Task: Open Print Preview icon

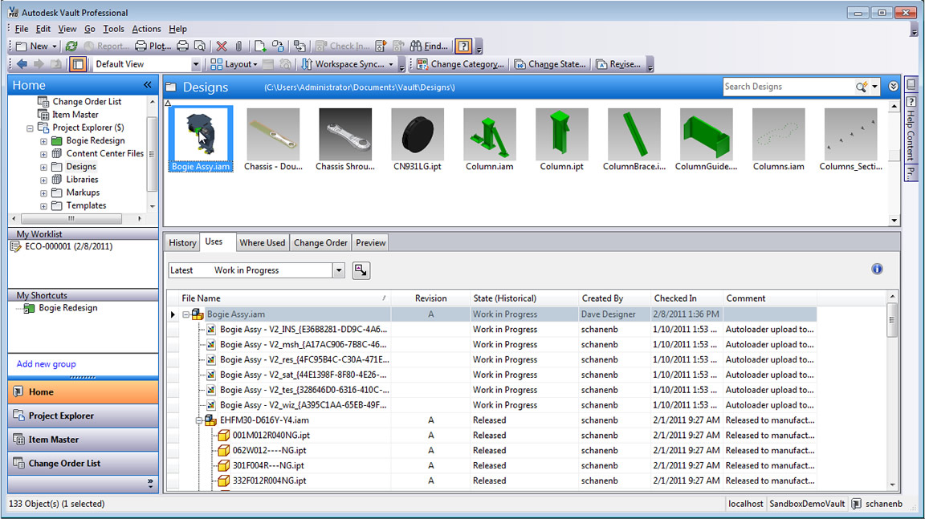Action: [201, 46]
